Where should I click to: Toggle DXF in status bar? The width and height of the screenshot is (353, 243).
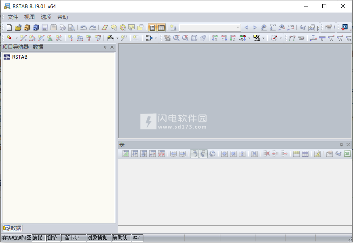[137, 238]
